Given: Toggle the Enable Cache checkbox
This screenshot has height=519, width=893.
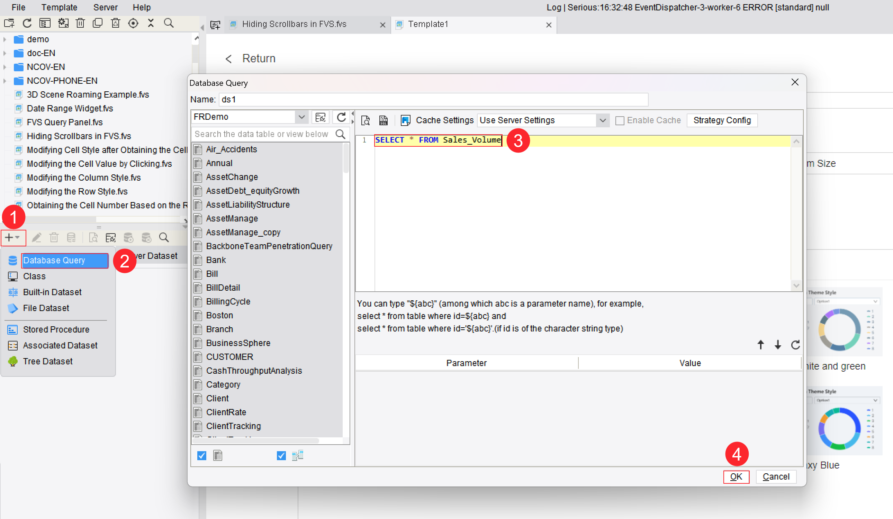Looking at the screenshot, I should pyautogui.click(x=620, y=121).
